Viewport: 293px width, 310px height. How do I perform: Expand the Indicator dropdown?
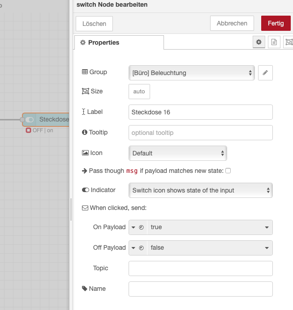(200, 190)
